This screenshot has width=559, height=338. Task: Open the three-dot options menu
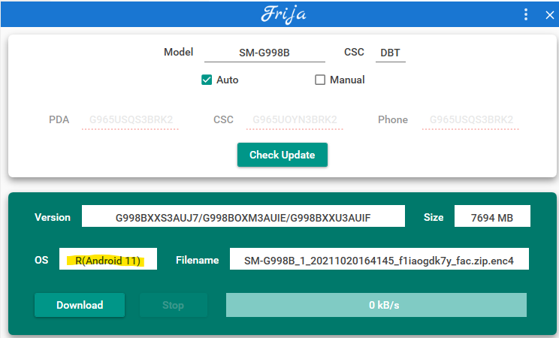pos(526,14)
